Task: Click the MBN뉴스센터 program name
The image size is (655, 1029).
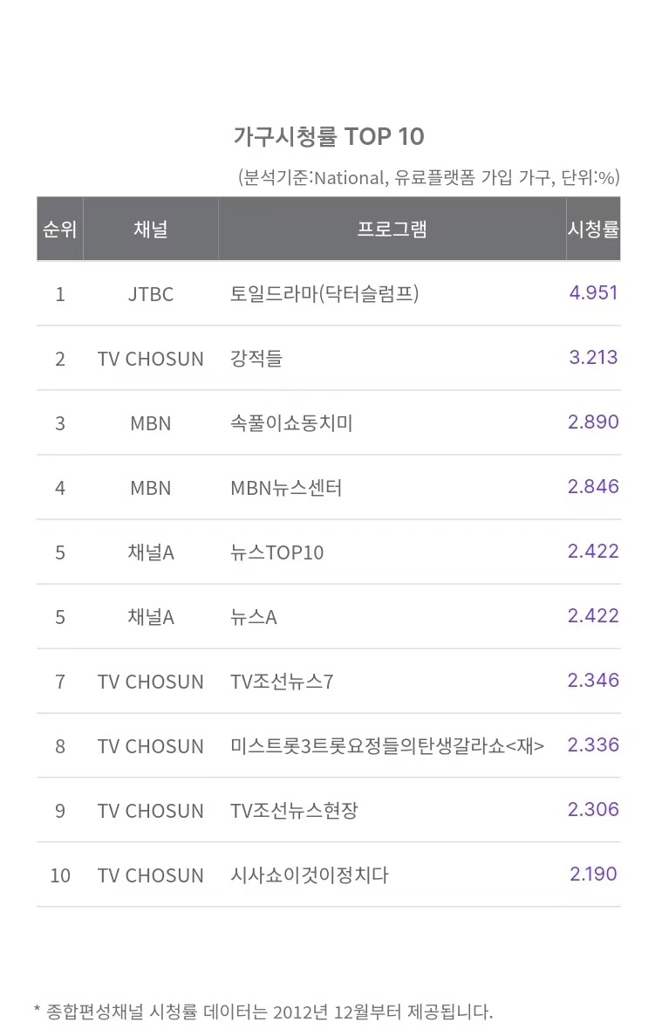Action: coord(287,488)
